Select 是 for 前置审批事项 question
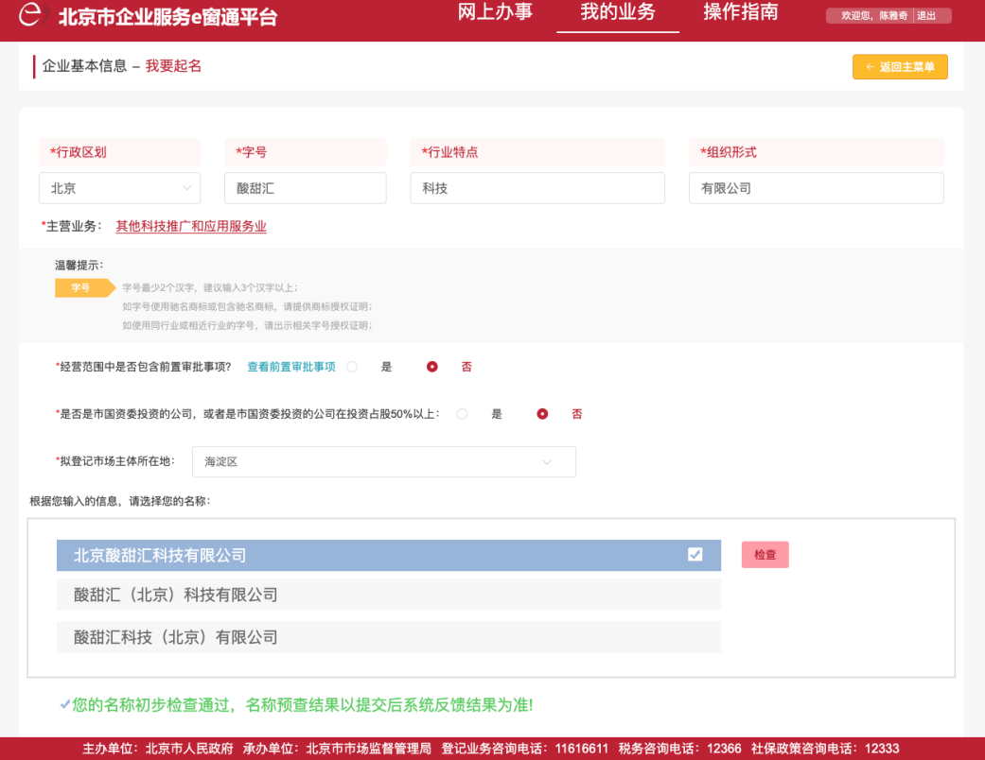This screenshot has height=760, width=985. [352, 367]
